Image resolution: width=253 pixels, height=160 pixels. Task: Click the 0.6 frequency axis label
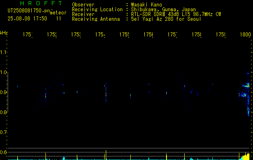pos(3,152)
